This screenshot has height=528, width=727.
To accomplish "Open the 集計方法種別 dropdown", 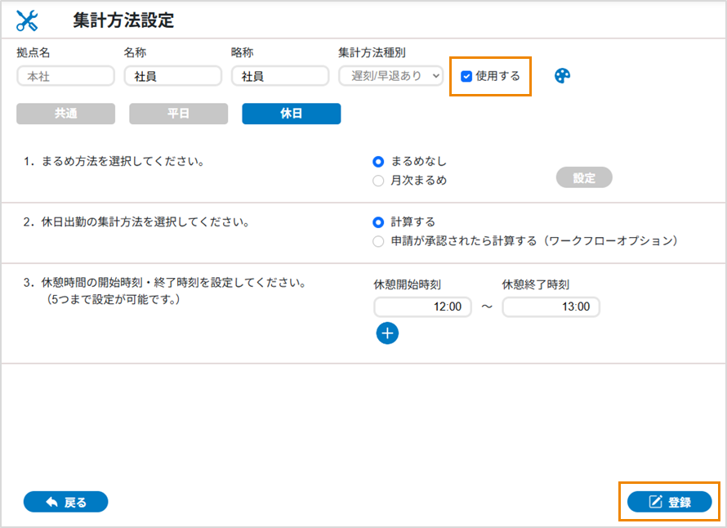I will (x=390, y=76).
